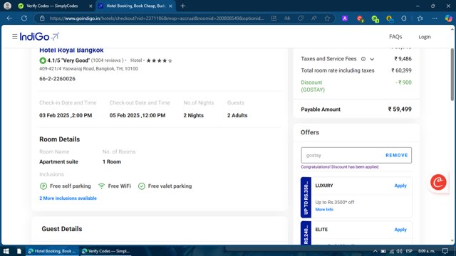Show hidden system tray icons

coord(375,251)
